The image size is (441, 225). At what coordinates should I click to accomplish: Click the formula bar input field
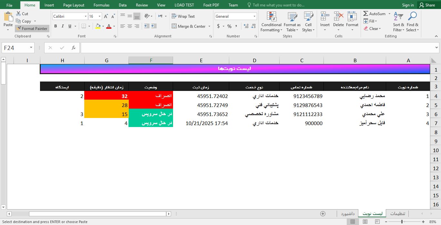point(257,48)
